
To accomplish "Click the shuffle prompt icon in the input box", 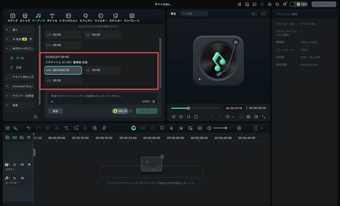I will (x=52, y=101).
